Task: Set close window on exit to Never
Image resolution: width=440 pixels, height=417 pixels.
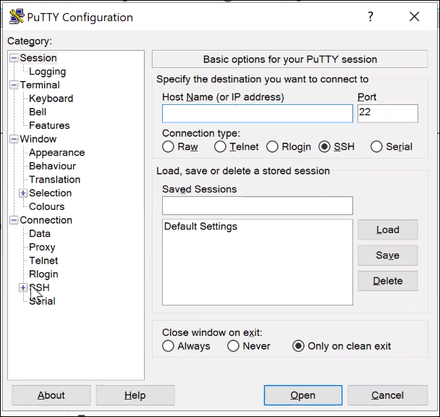Action: point(233,346)
